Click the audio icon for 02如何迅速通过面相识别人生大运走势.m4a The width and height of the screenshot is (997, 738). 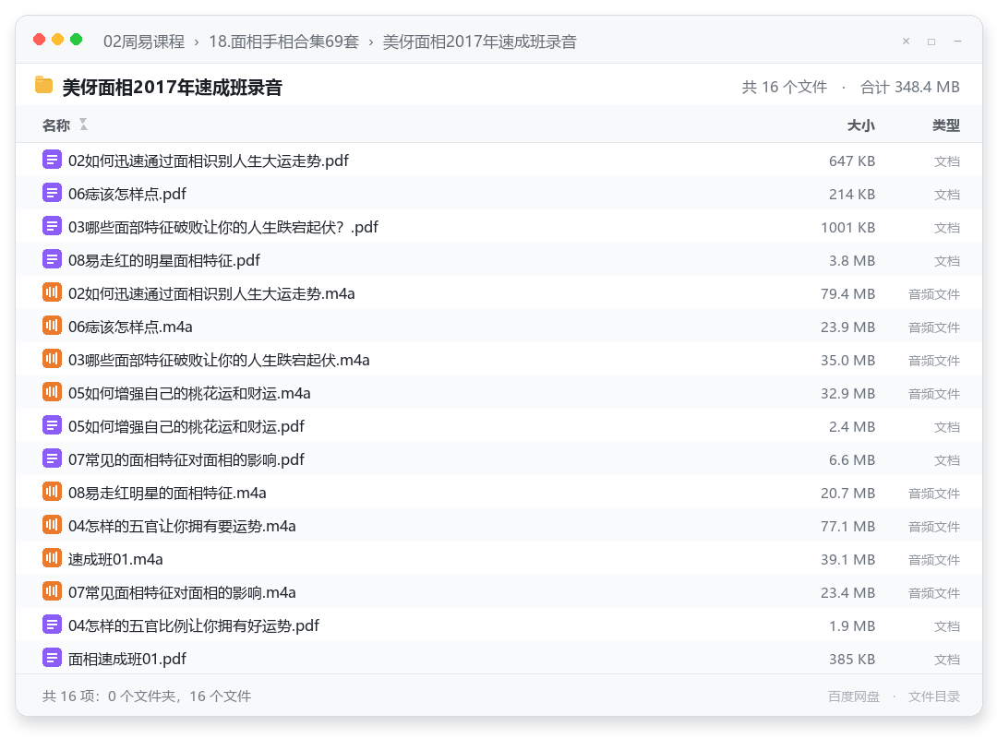52,292
